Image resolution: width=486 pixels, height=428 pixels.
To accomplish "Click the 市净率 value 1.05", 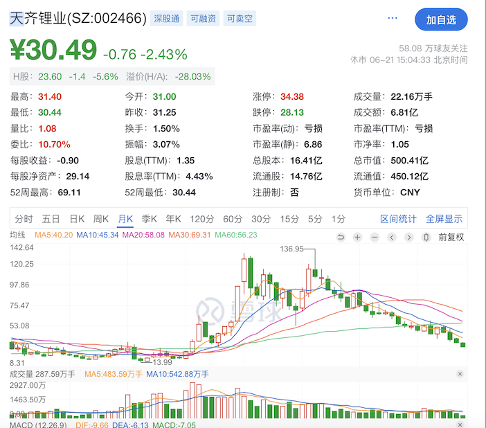I will 400,145.
